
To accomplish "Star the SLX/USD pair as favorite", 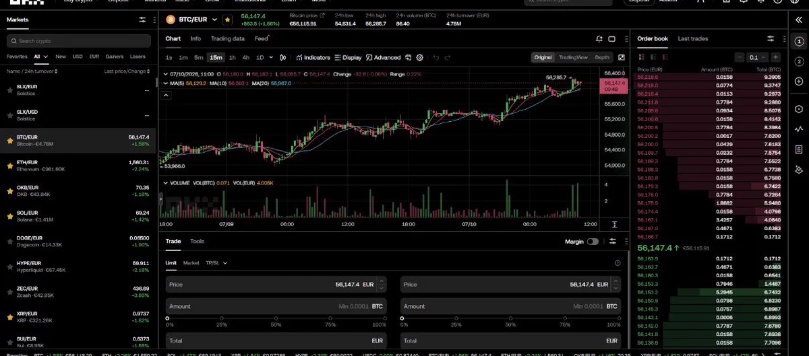I will 9,115.
